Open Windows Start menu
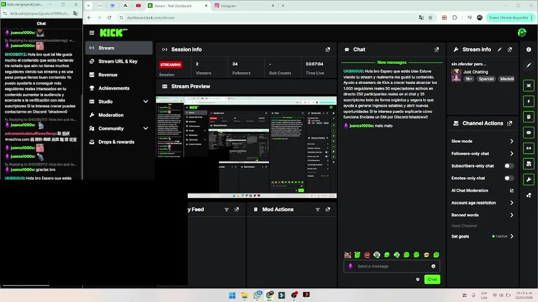Image resolution: width=538 pixels, height=302 pixels. pyautogui.click(x=232, y=295)
